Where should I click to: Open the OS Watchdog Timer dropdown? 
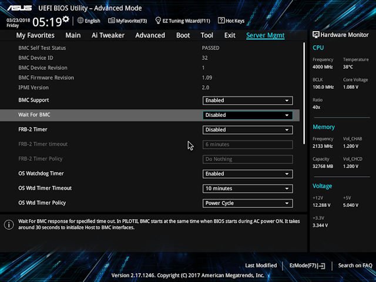click(x=247, y=174)
